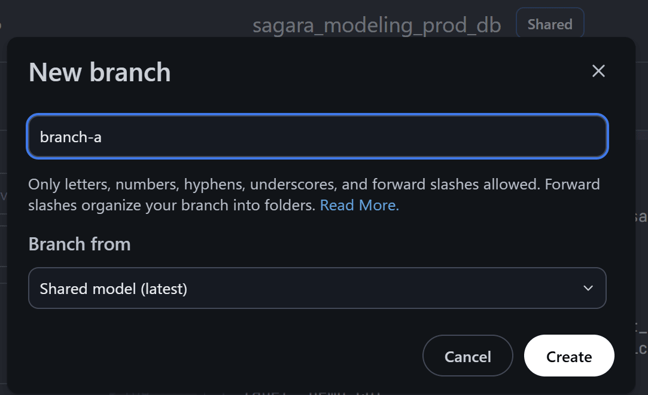Image resolution: width=648 pixels, height=395 pixels.
Task: Select the Shared model (latest) combo box
Action: click(317, 288)
